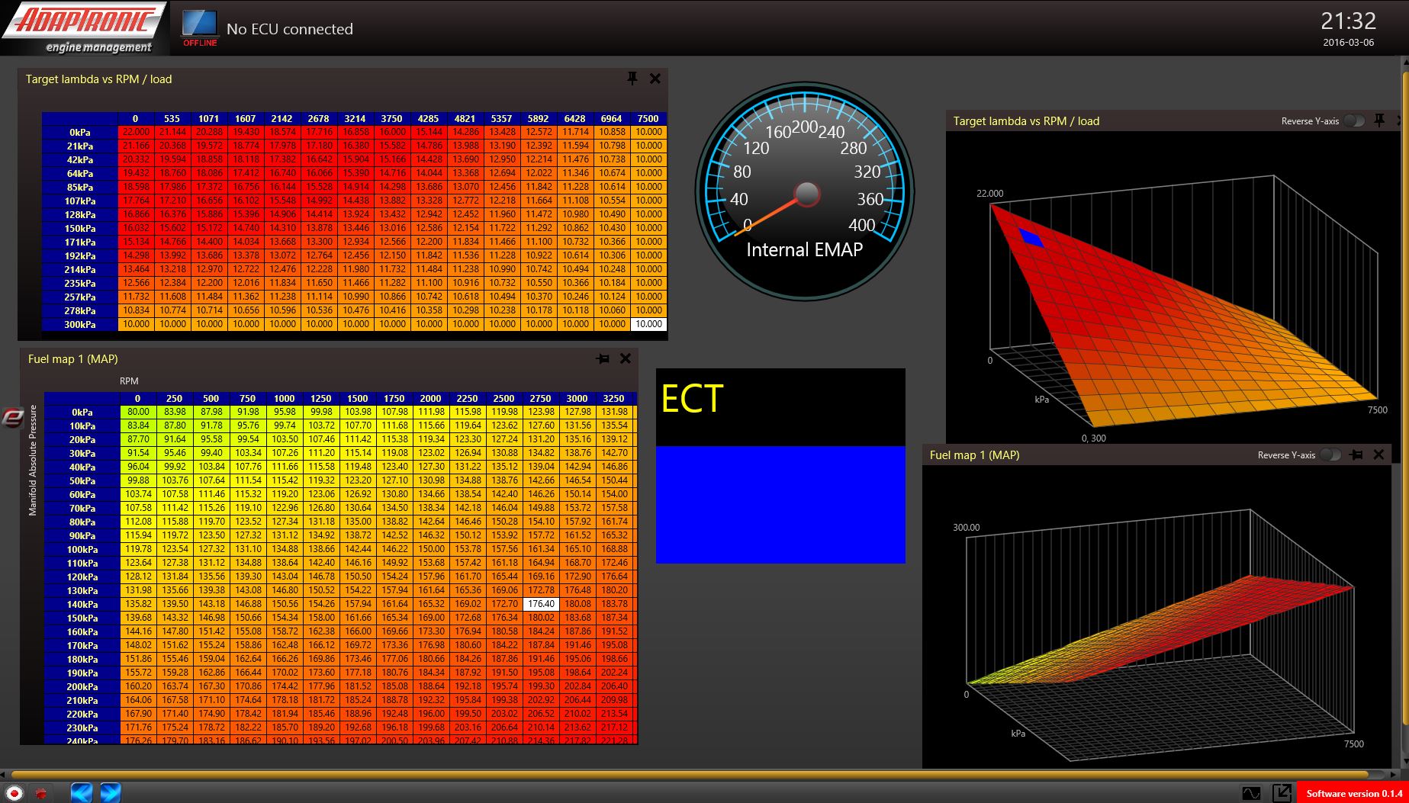
Task: Toggle Reverse Y-axis on Fuel map graph
Action: pyautogui.click(x=1330, y=454)
